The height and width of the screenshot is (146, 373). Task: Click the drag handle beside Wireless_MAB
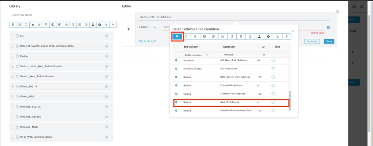tap(12, 127)
